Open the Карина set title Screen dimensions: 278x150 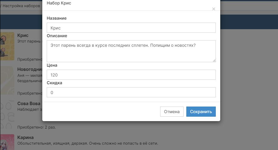coord(25,137)
